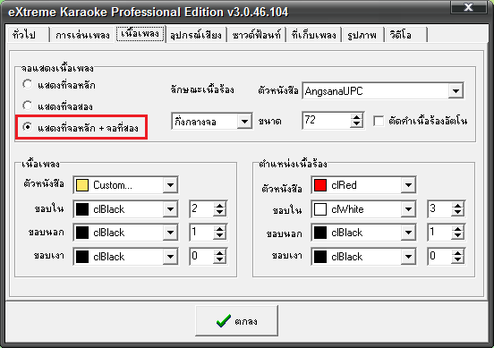Open เนื้อเพลง ขอบใน clBlack dropdown
This screenshot has height=348, width=494.
[x=170, y=208]
